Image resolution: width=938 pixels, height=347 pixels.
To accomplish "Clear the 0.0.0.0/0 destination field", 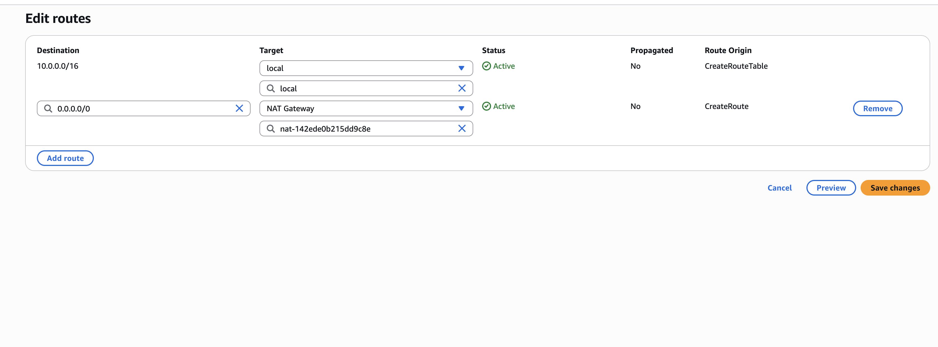I will click(x=239, y=108).
